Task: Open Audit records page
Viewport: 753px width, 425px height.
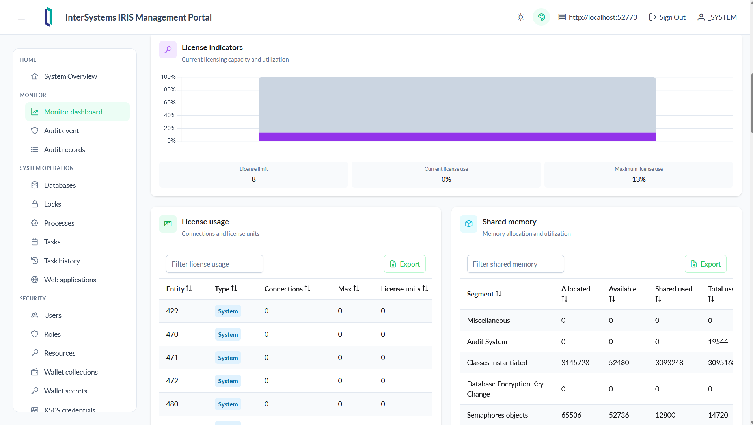Action: point(77,149)
